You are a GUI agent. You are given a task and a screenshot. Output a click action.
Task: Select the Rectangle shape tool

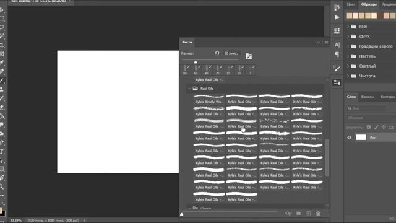[x=2, y=169]
